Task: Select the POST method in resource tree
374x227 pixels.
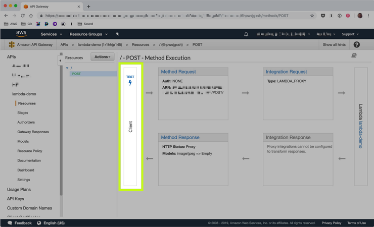Action: [x=76, y=74]
